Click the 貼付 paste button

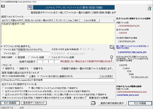click(76, 20)
